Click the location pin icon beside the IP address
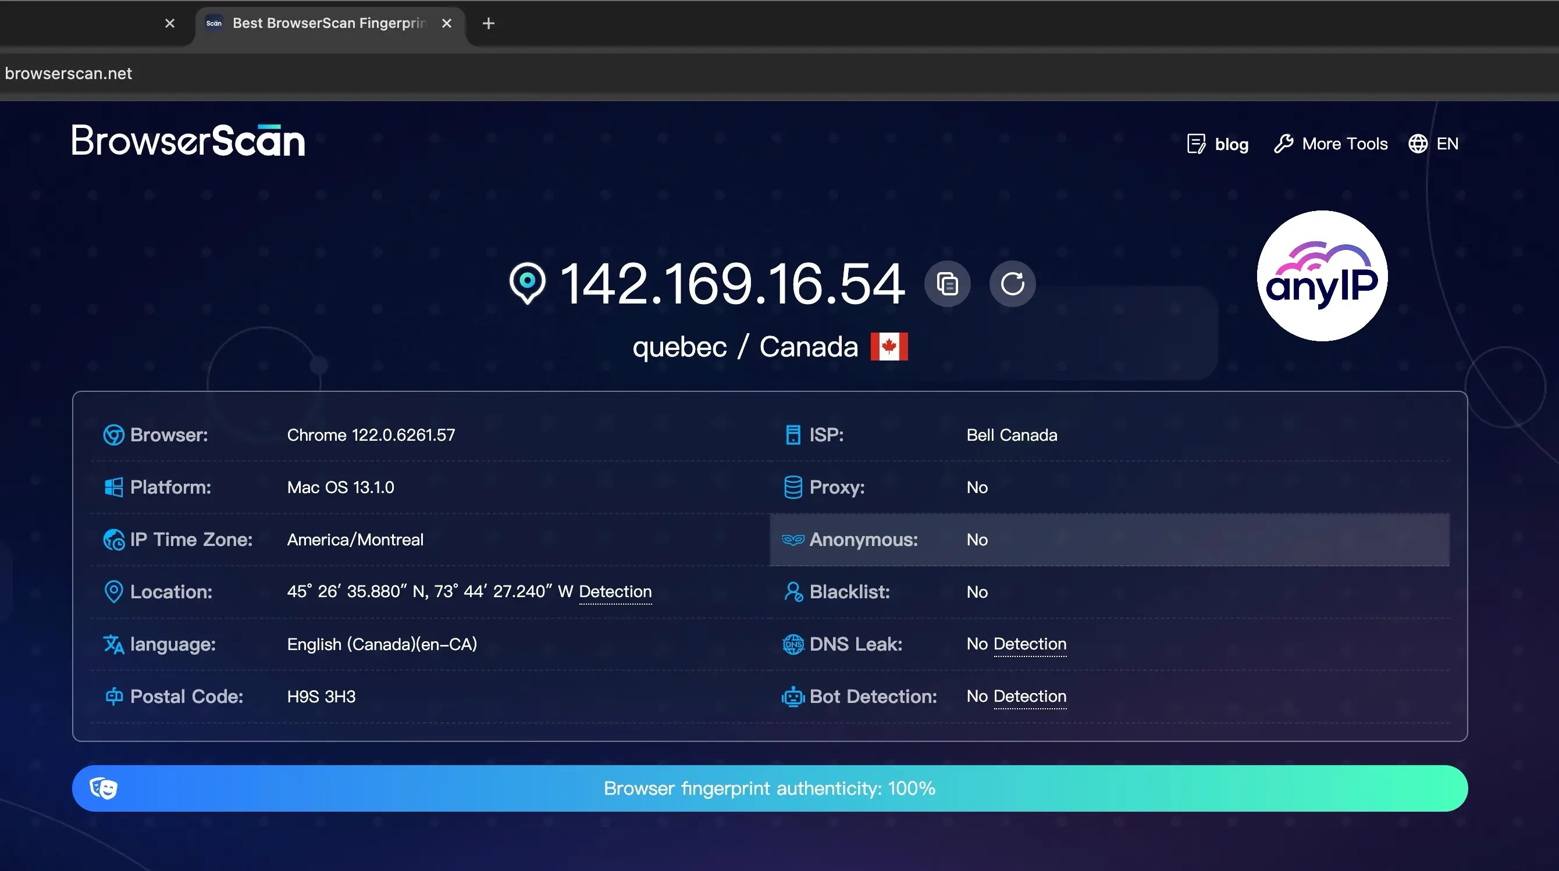The width and height of the screenshot is (1559, 871). pos(527,283)
